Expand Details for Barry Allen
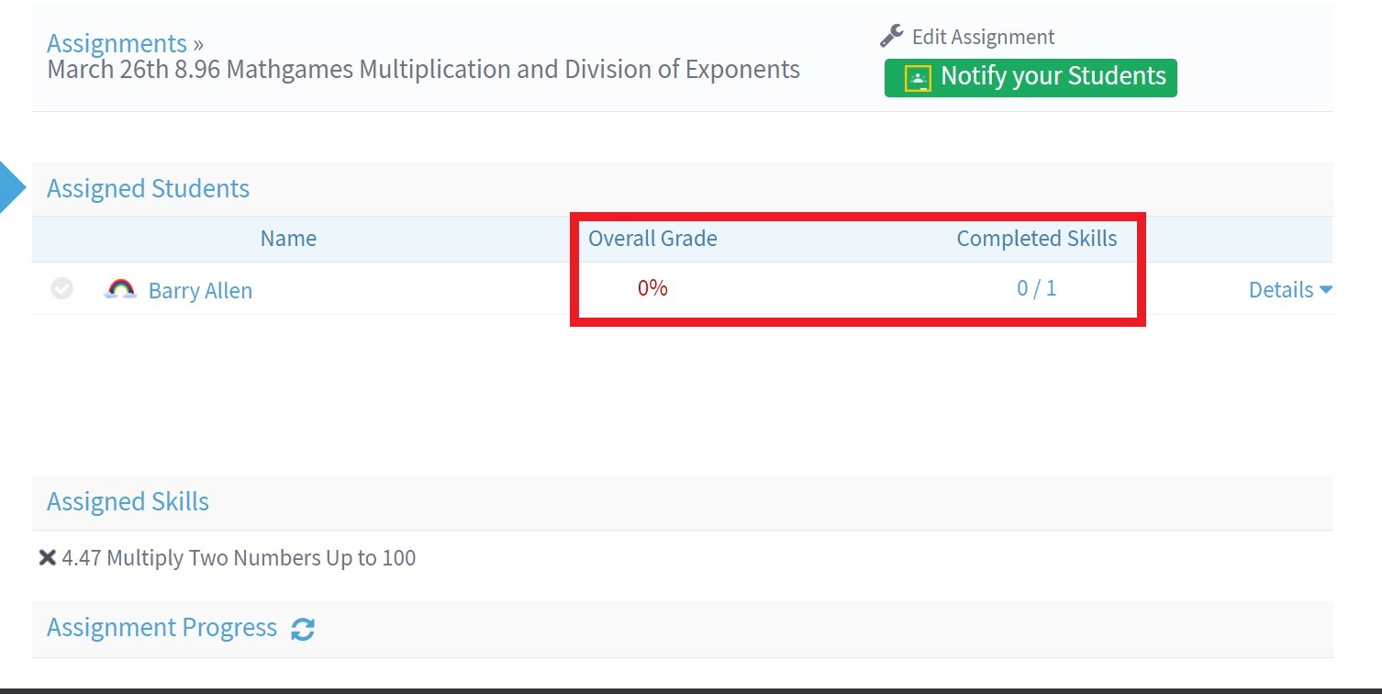Screen dimensions: 1382x694 1281,290
